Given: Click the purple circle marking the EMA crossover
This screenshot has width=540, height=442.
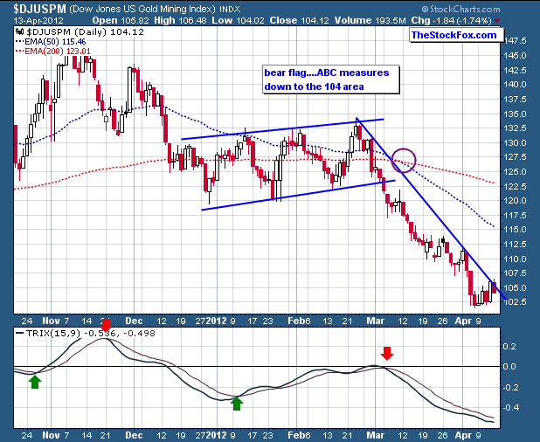Looking at the screenshot, I should (x=404, y=160).
